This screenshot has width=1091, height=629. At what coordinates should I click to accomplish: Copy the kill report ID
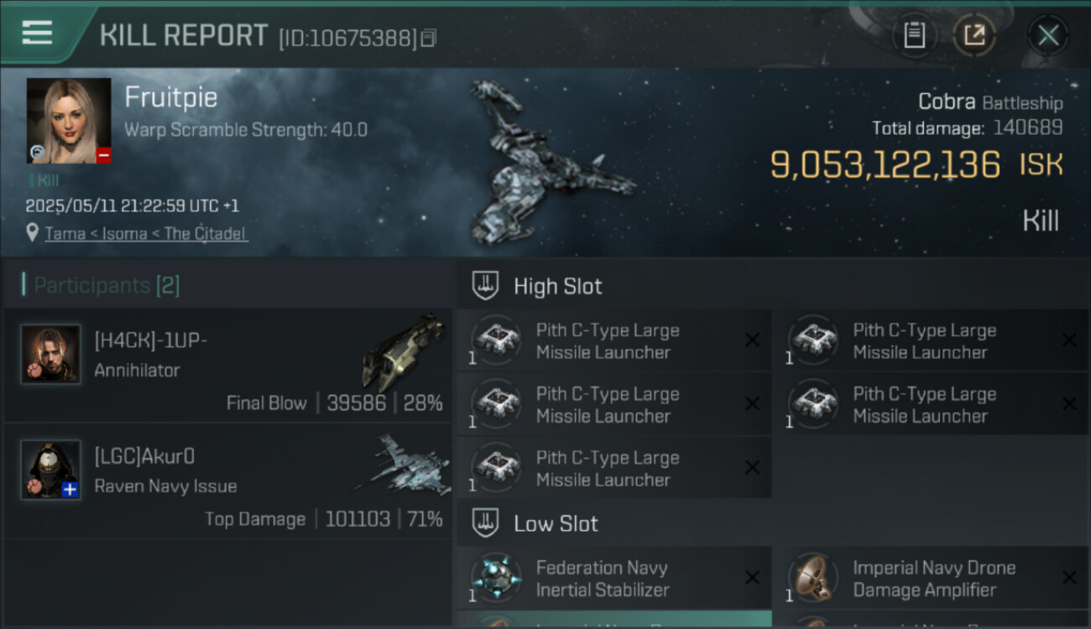point(429,38)
